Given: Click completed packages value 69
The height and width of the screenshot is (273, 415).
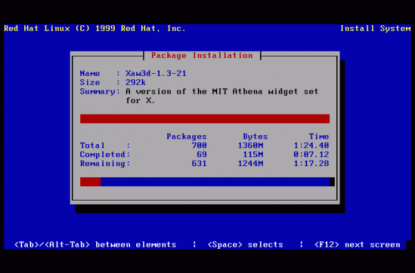Looking at the screenshot, I should coord(202,154).
